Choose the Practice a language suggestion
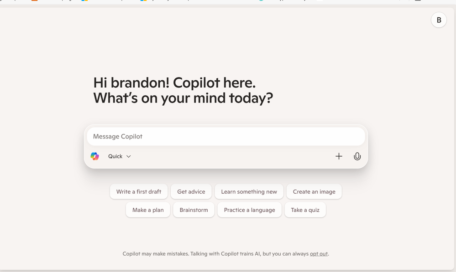This screenshot has height=272, width=456. point(250,210)
